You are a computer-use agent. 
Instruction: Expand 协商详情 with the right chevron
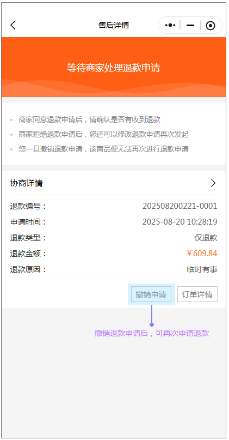tap(213, 183)
